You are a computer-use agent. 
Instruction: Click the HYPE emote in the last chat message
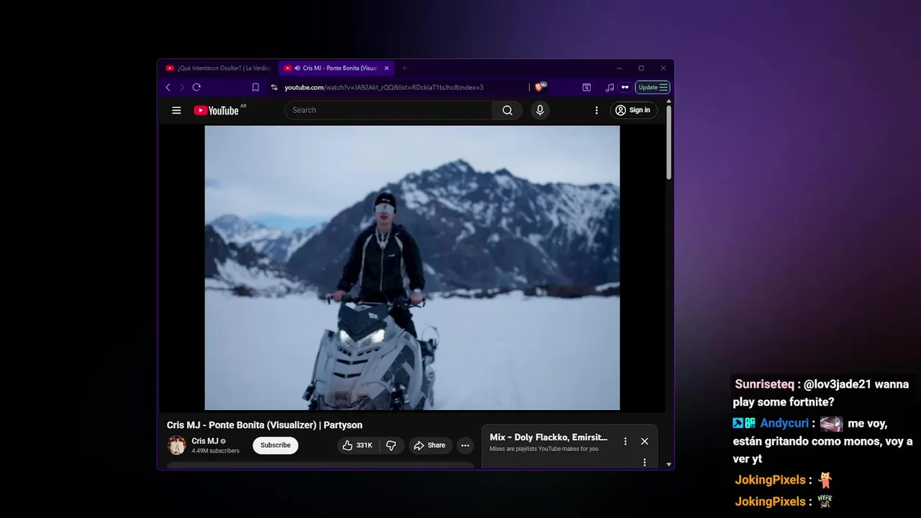pos(825,501)
